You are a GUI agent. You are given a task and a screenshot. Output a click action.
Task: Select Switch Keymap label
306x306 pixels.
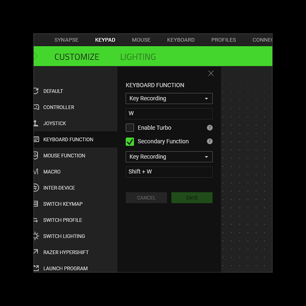(x=63, y=204)
